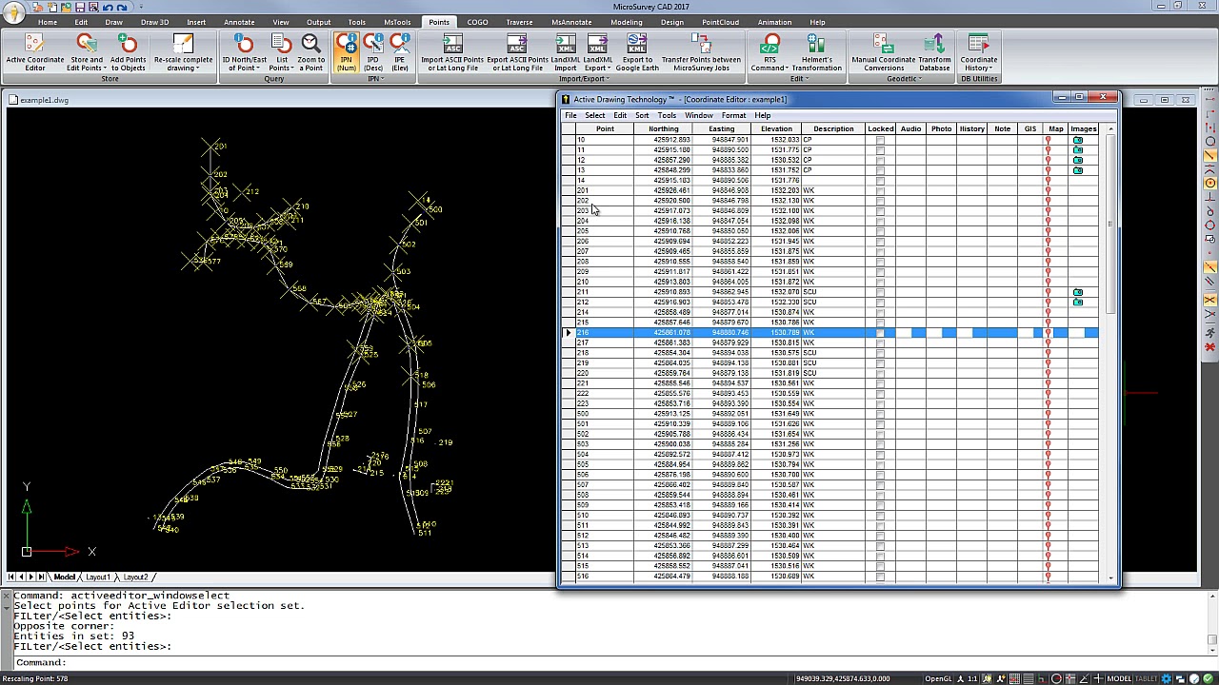Viewport: 1219px width, 685px height.
Task: Click the Easting column header
Action: [721, 128]
